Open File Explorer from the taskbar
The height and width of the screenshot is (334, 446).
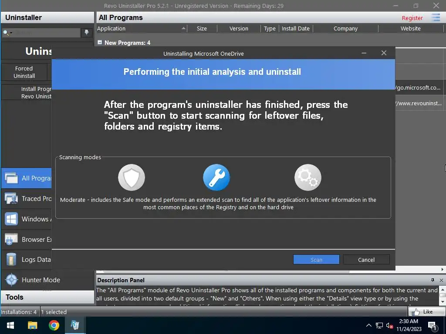click(x=32, y=325)
